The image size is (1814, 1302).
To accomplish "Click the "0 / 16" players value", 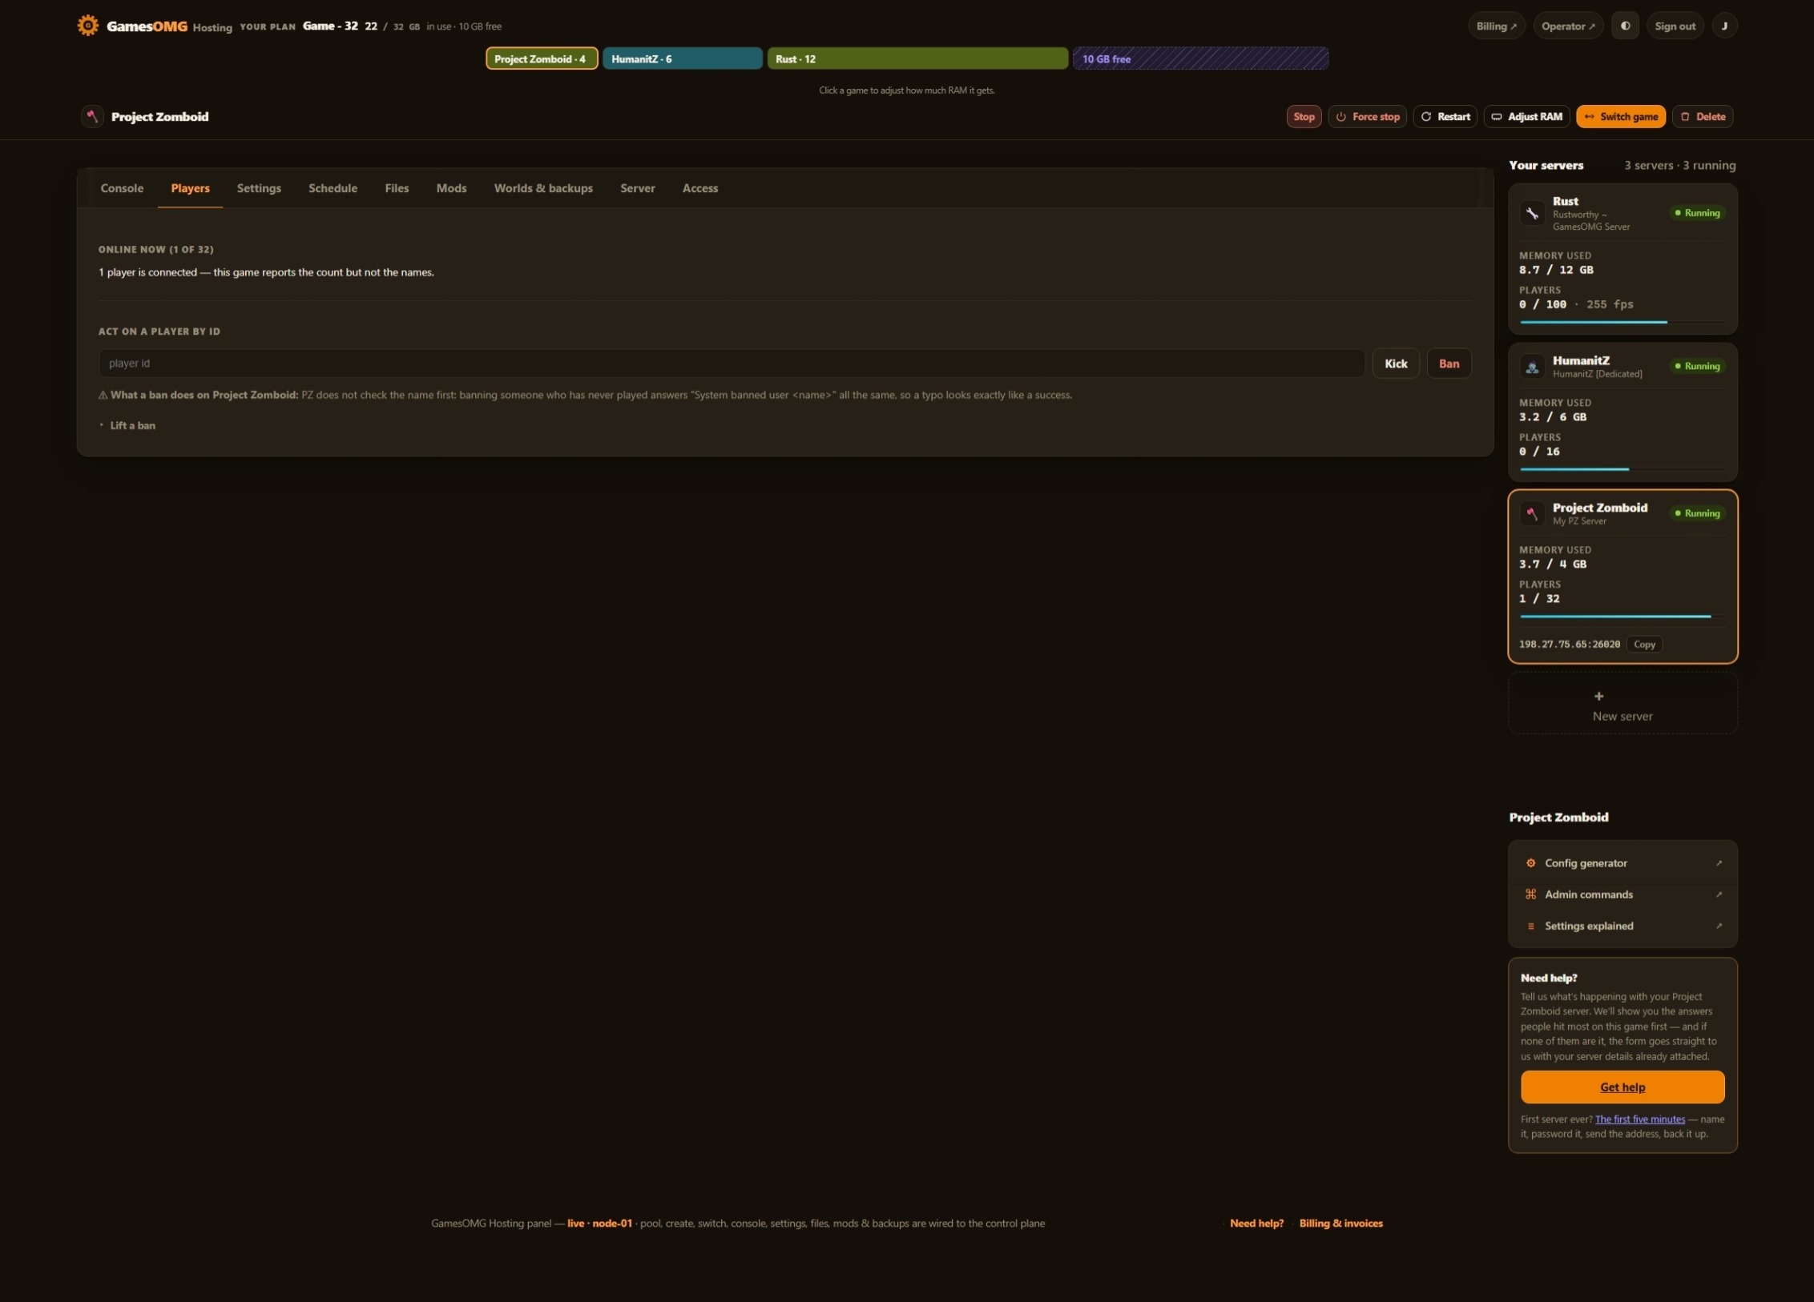I will [1539, 452].
